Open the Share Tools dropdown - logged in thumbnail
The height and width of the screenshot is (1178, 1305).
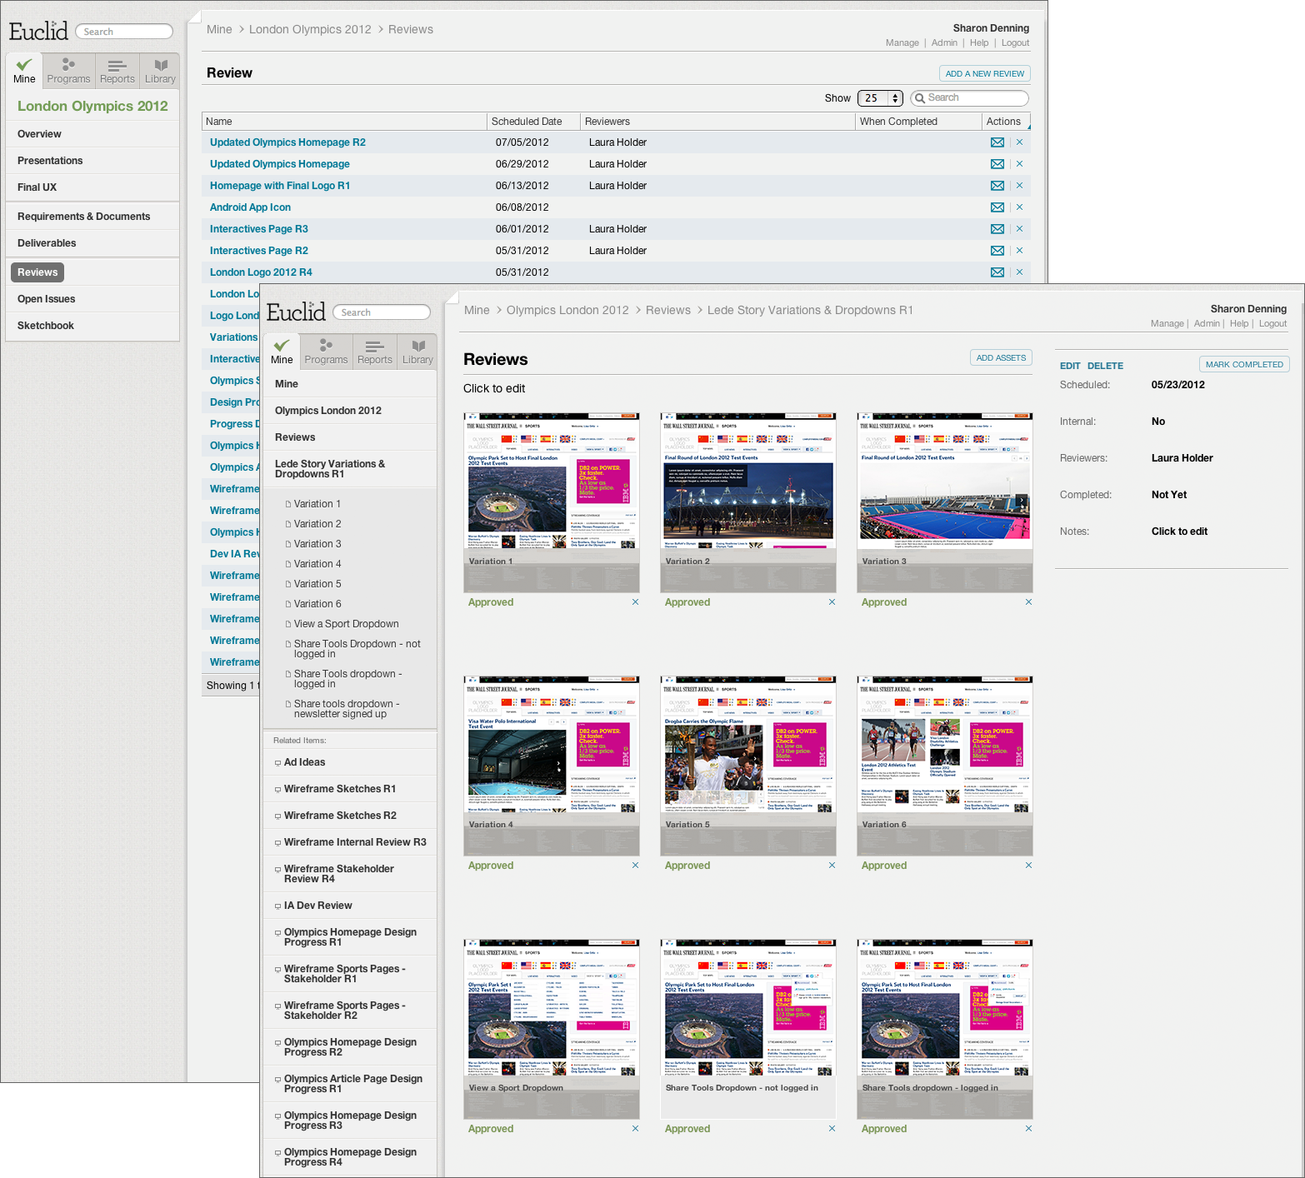point(945,1029)
